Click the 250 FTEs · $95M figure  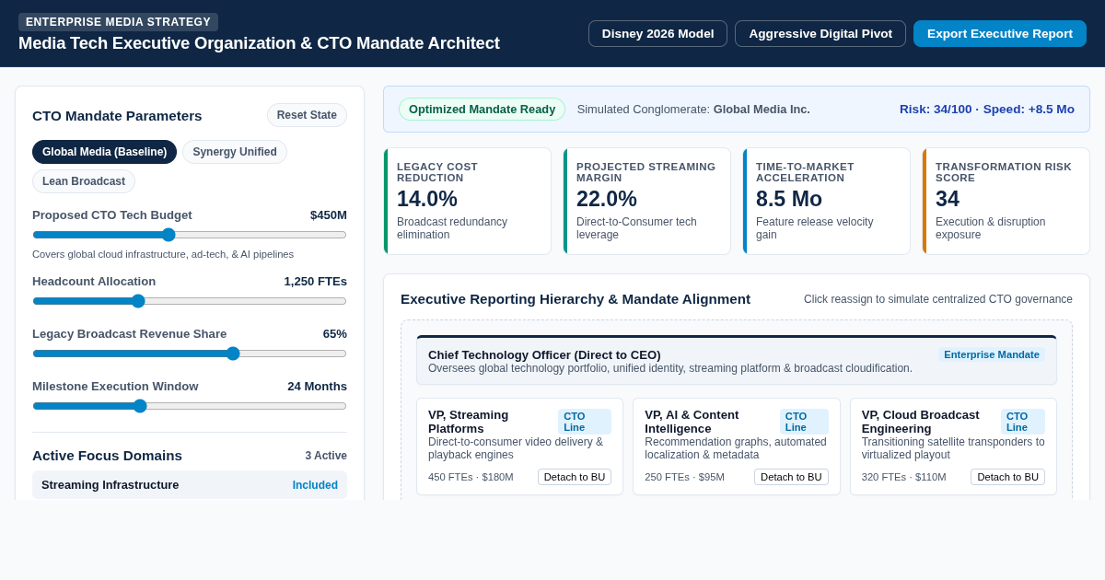(x=684, y=477)
